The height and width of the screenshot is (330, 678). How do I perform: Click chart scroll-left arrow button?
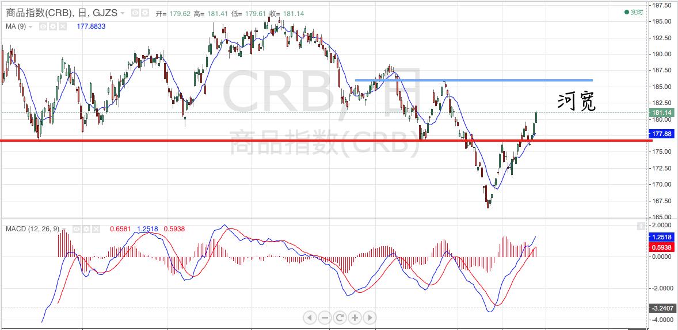point(310,318)
